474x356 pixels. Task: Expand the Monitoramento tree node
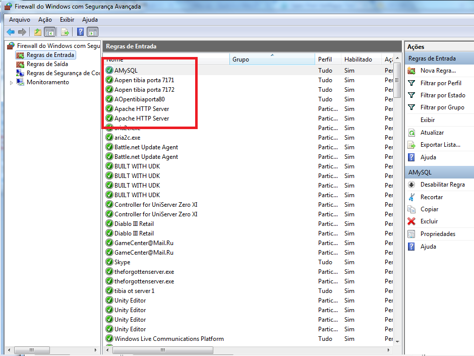tap(12, 83)
